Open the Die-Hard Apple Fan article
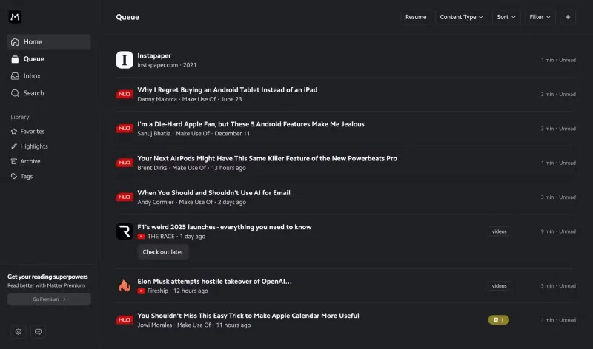This screenshot has width=593, height=349. tap(251, 124)
